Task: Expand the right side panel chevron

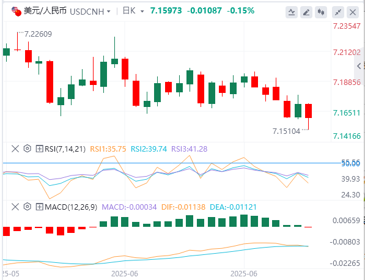Action: click(x=359, y=66)
